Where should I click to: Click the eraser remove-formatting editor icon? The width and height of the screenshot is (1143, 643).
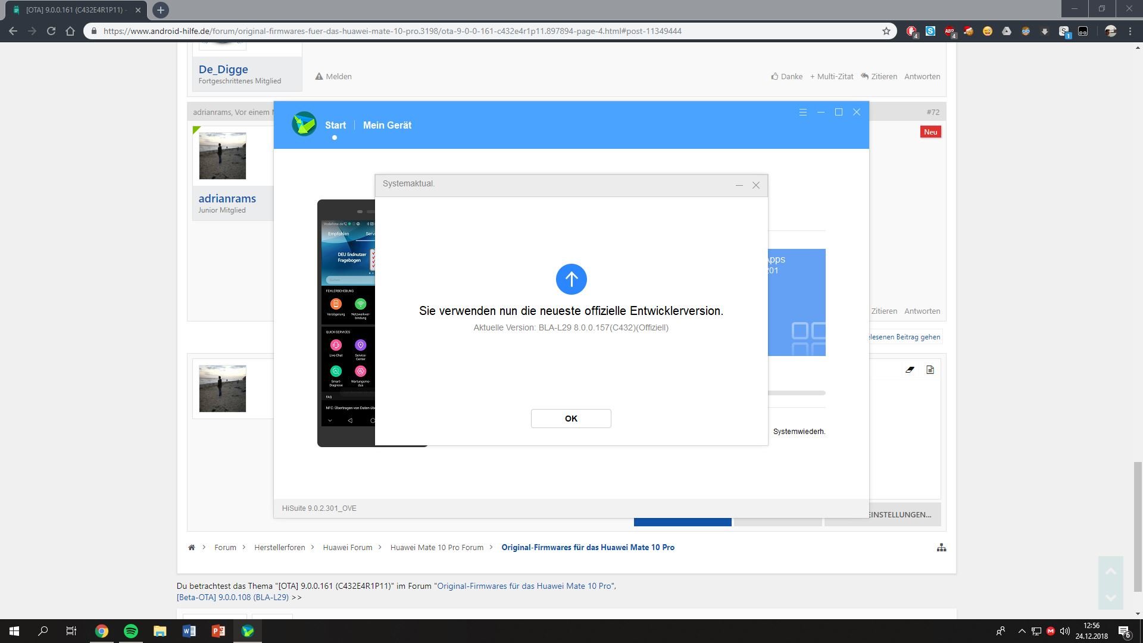pyautogui.click(x=910, y=370)
